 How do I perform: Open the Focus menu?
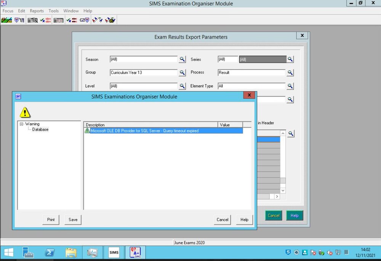(x=8, y=11)
